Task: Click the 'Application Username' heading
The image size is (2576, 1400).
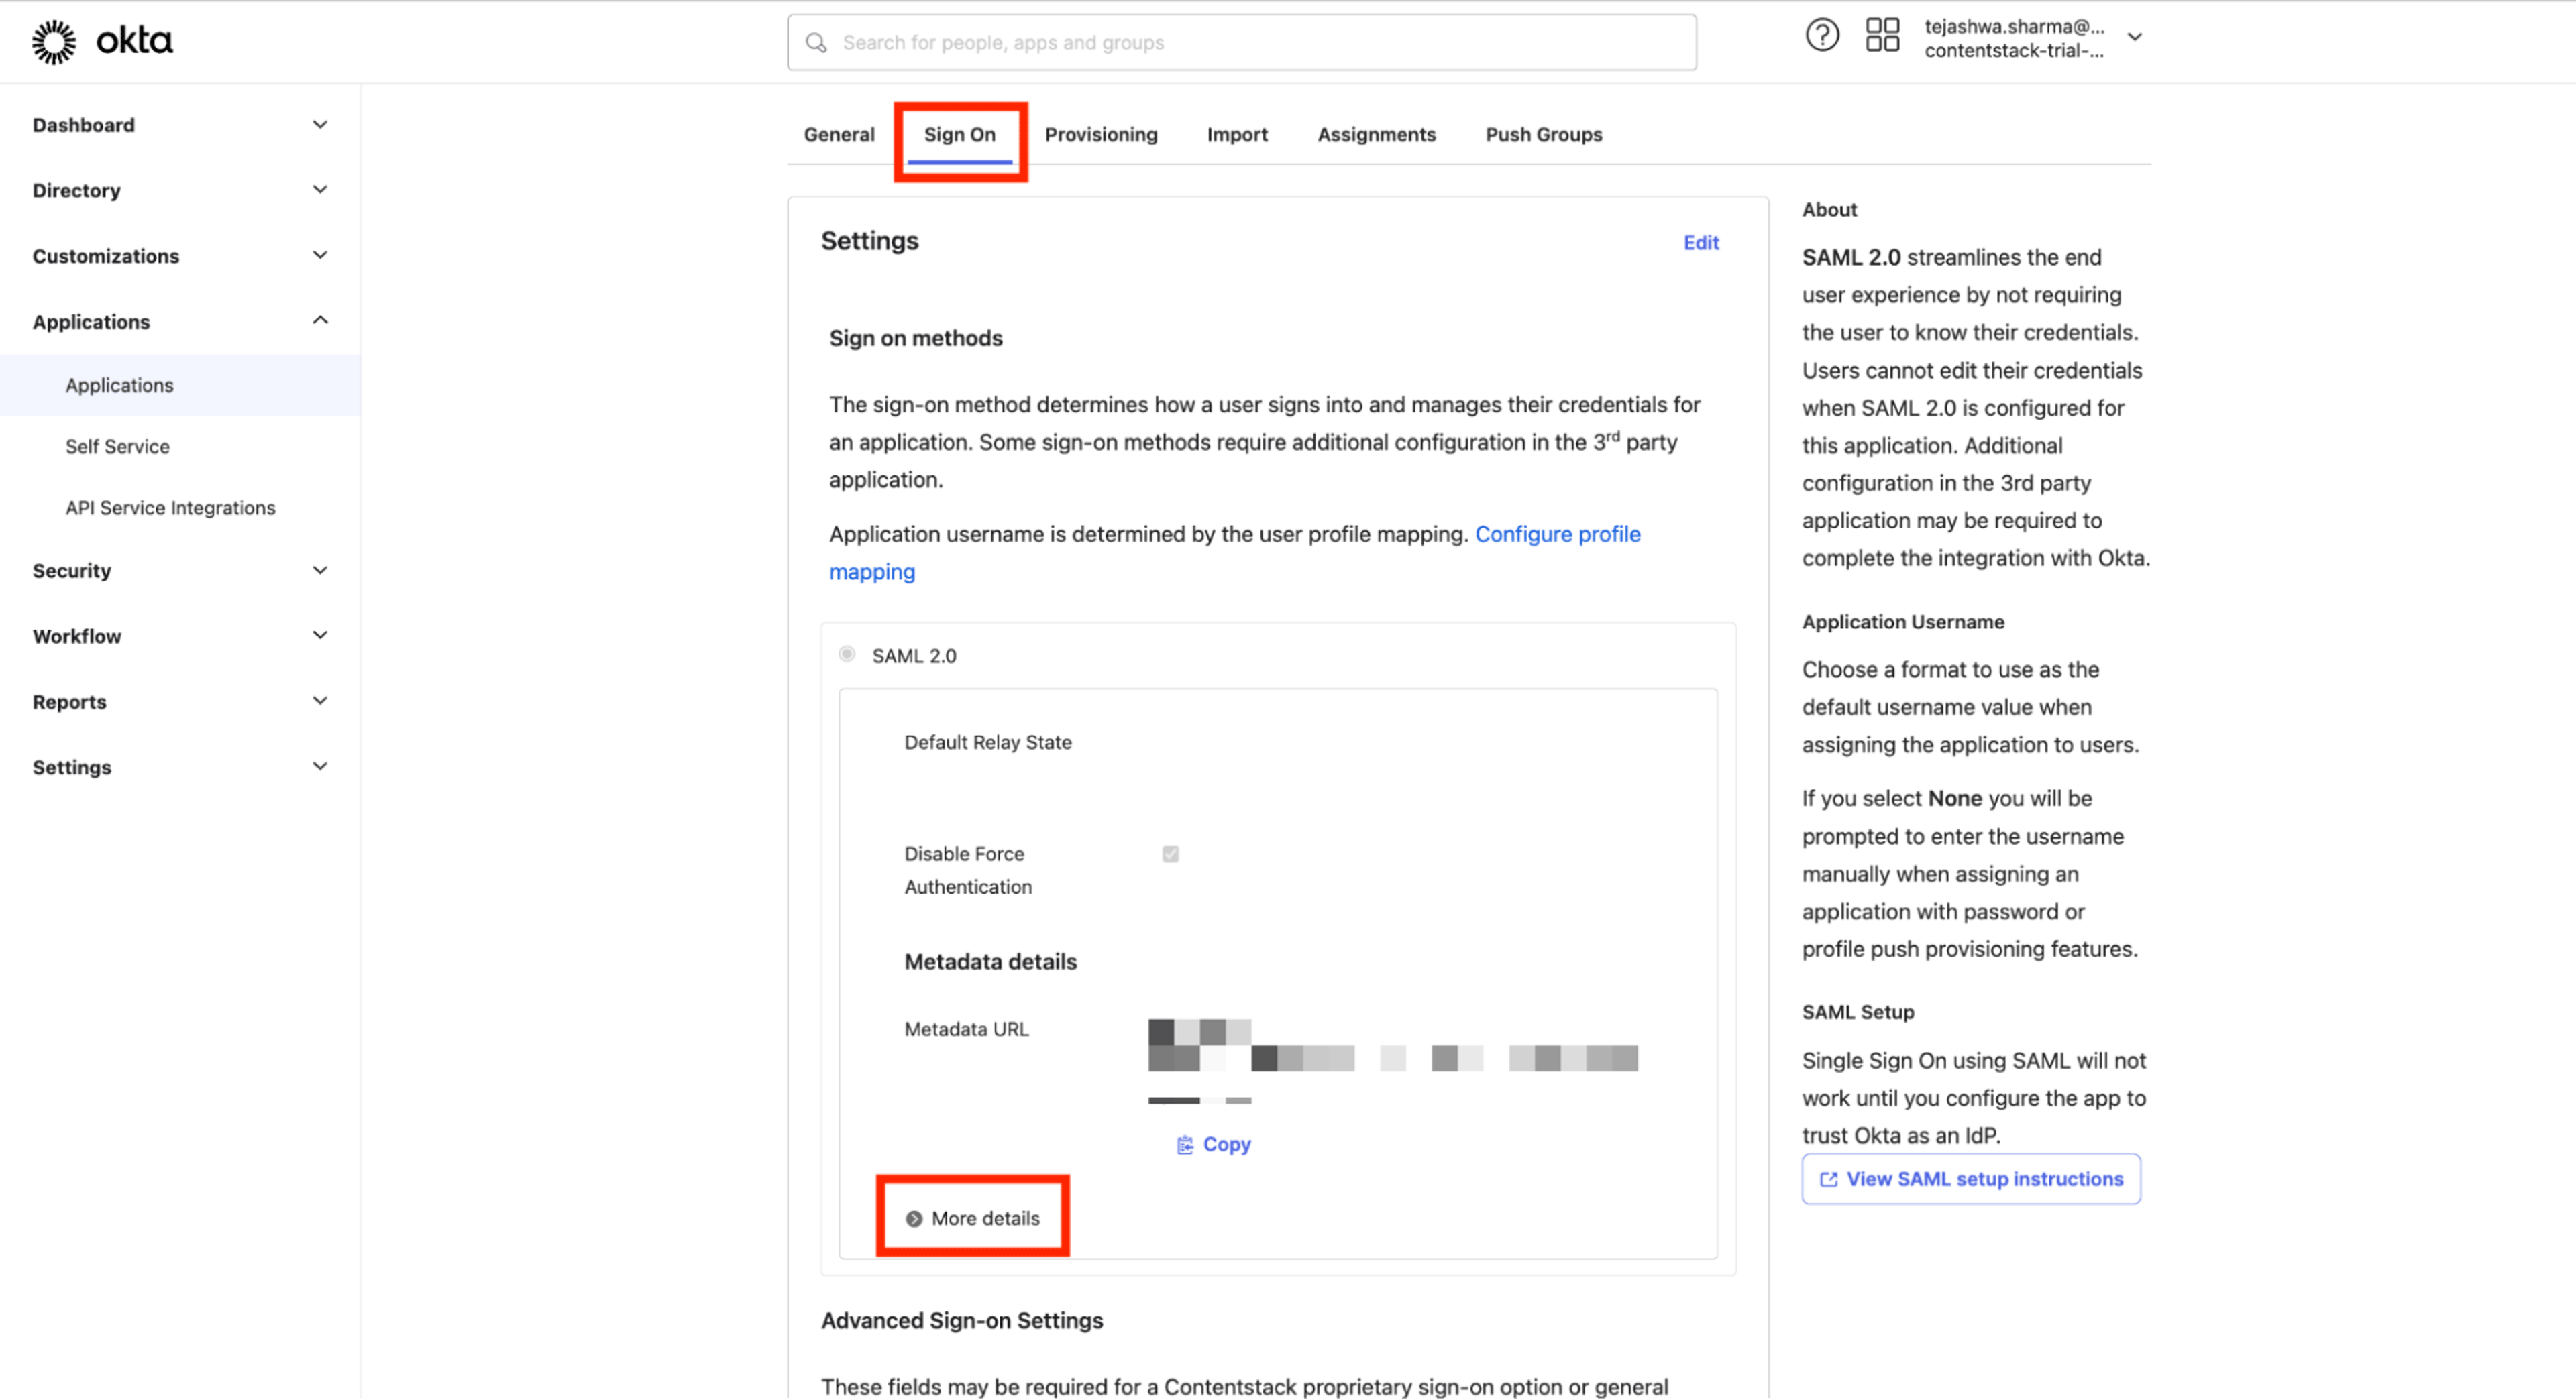Action: coord(1902,622)
